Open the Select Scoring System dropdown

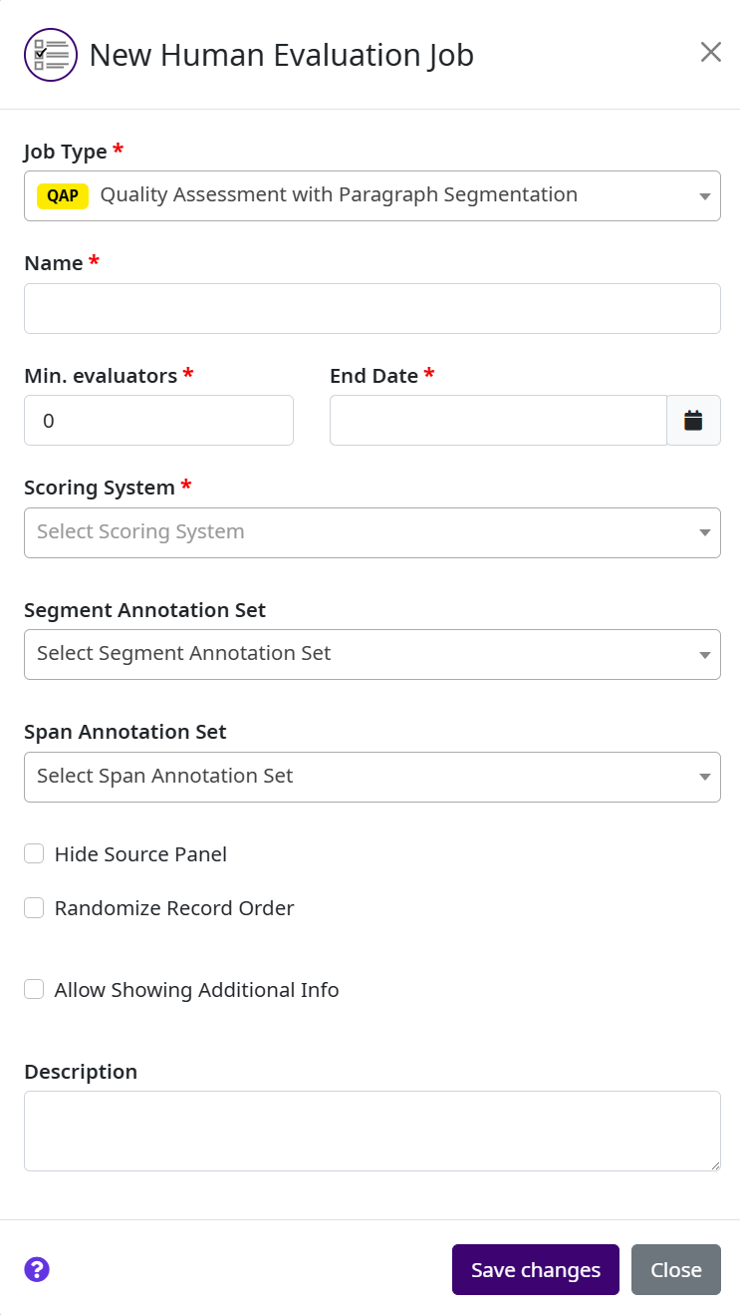coord(371,532)
